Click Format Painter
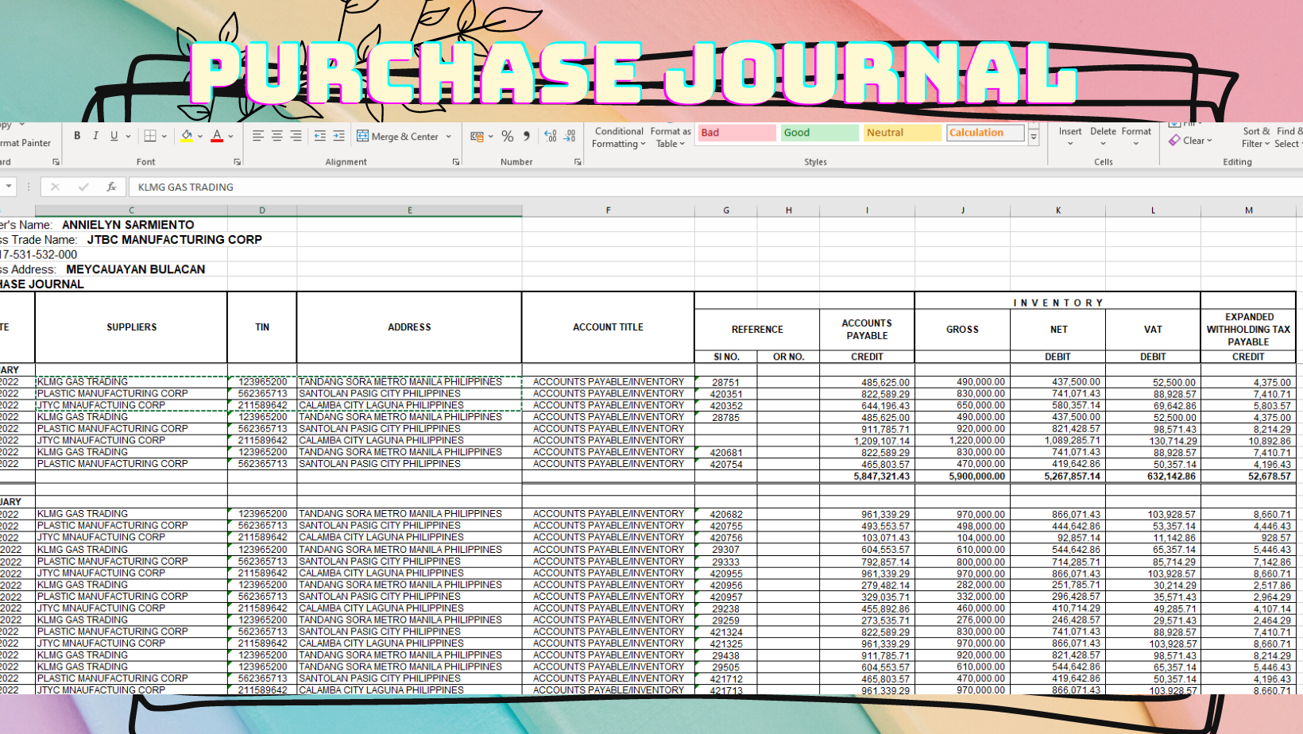The image size is (1303, 734). point(25,143)
